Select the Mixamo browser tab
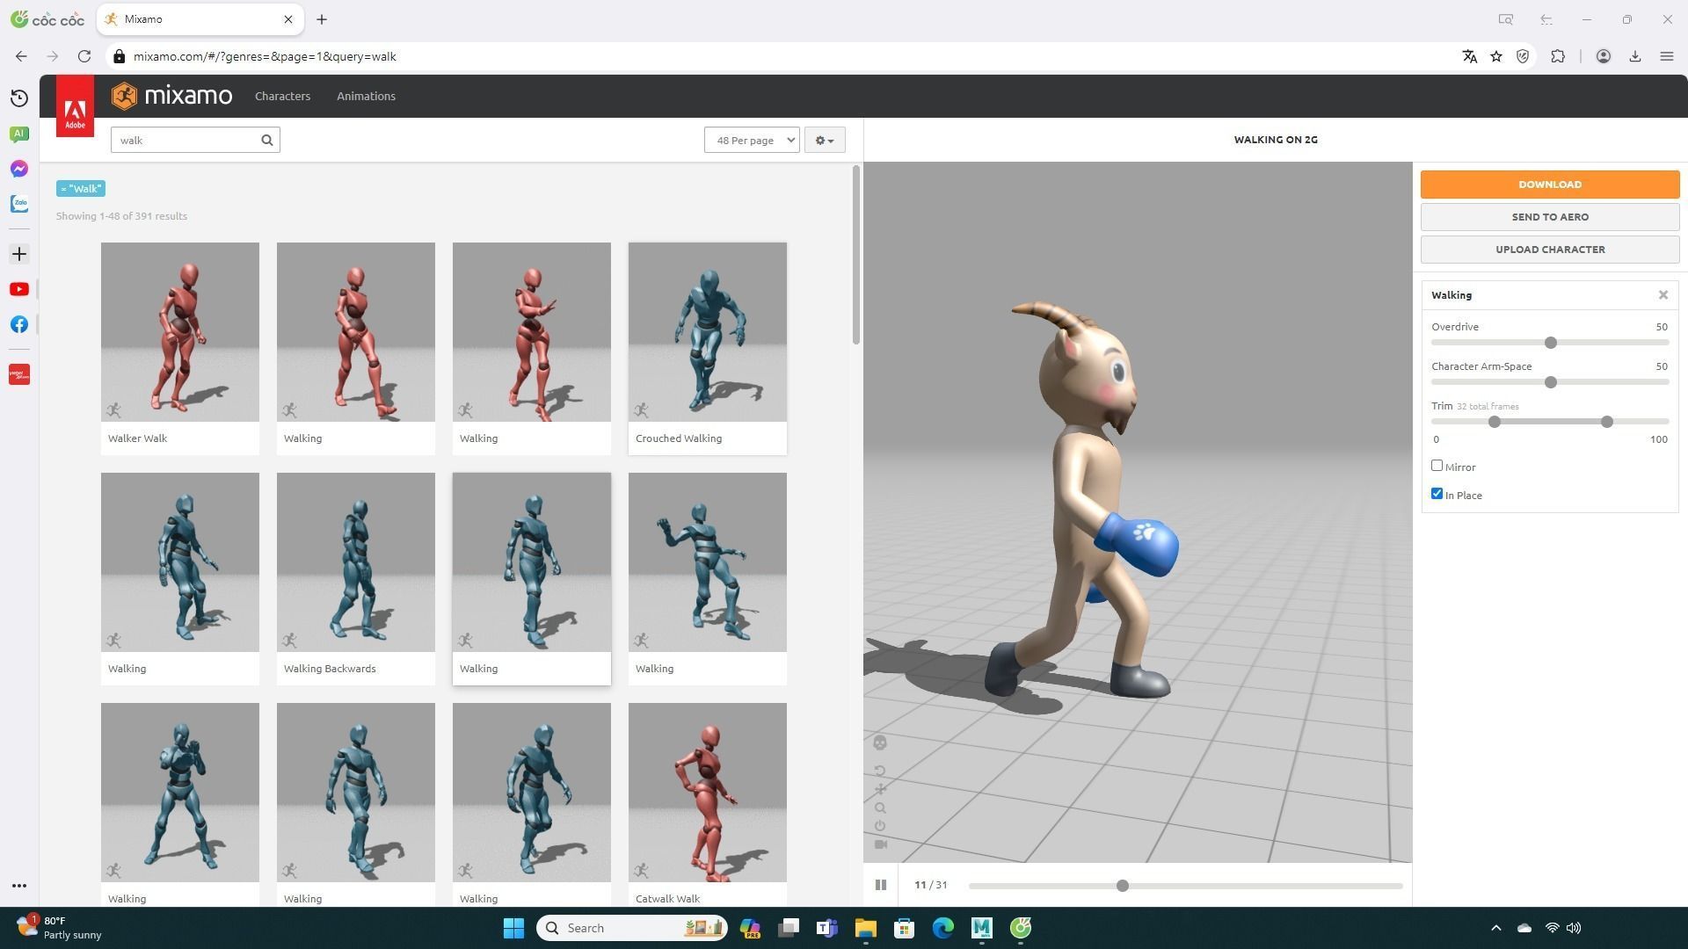This screenshot has width=1688, height=949. coord(200,19)
